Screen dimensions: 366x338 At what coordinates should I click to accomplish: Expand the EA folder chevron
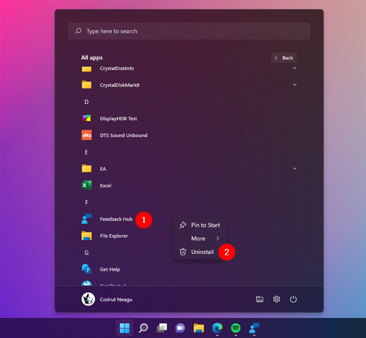pos(295,168)
